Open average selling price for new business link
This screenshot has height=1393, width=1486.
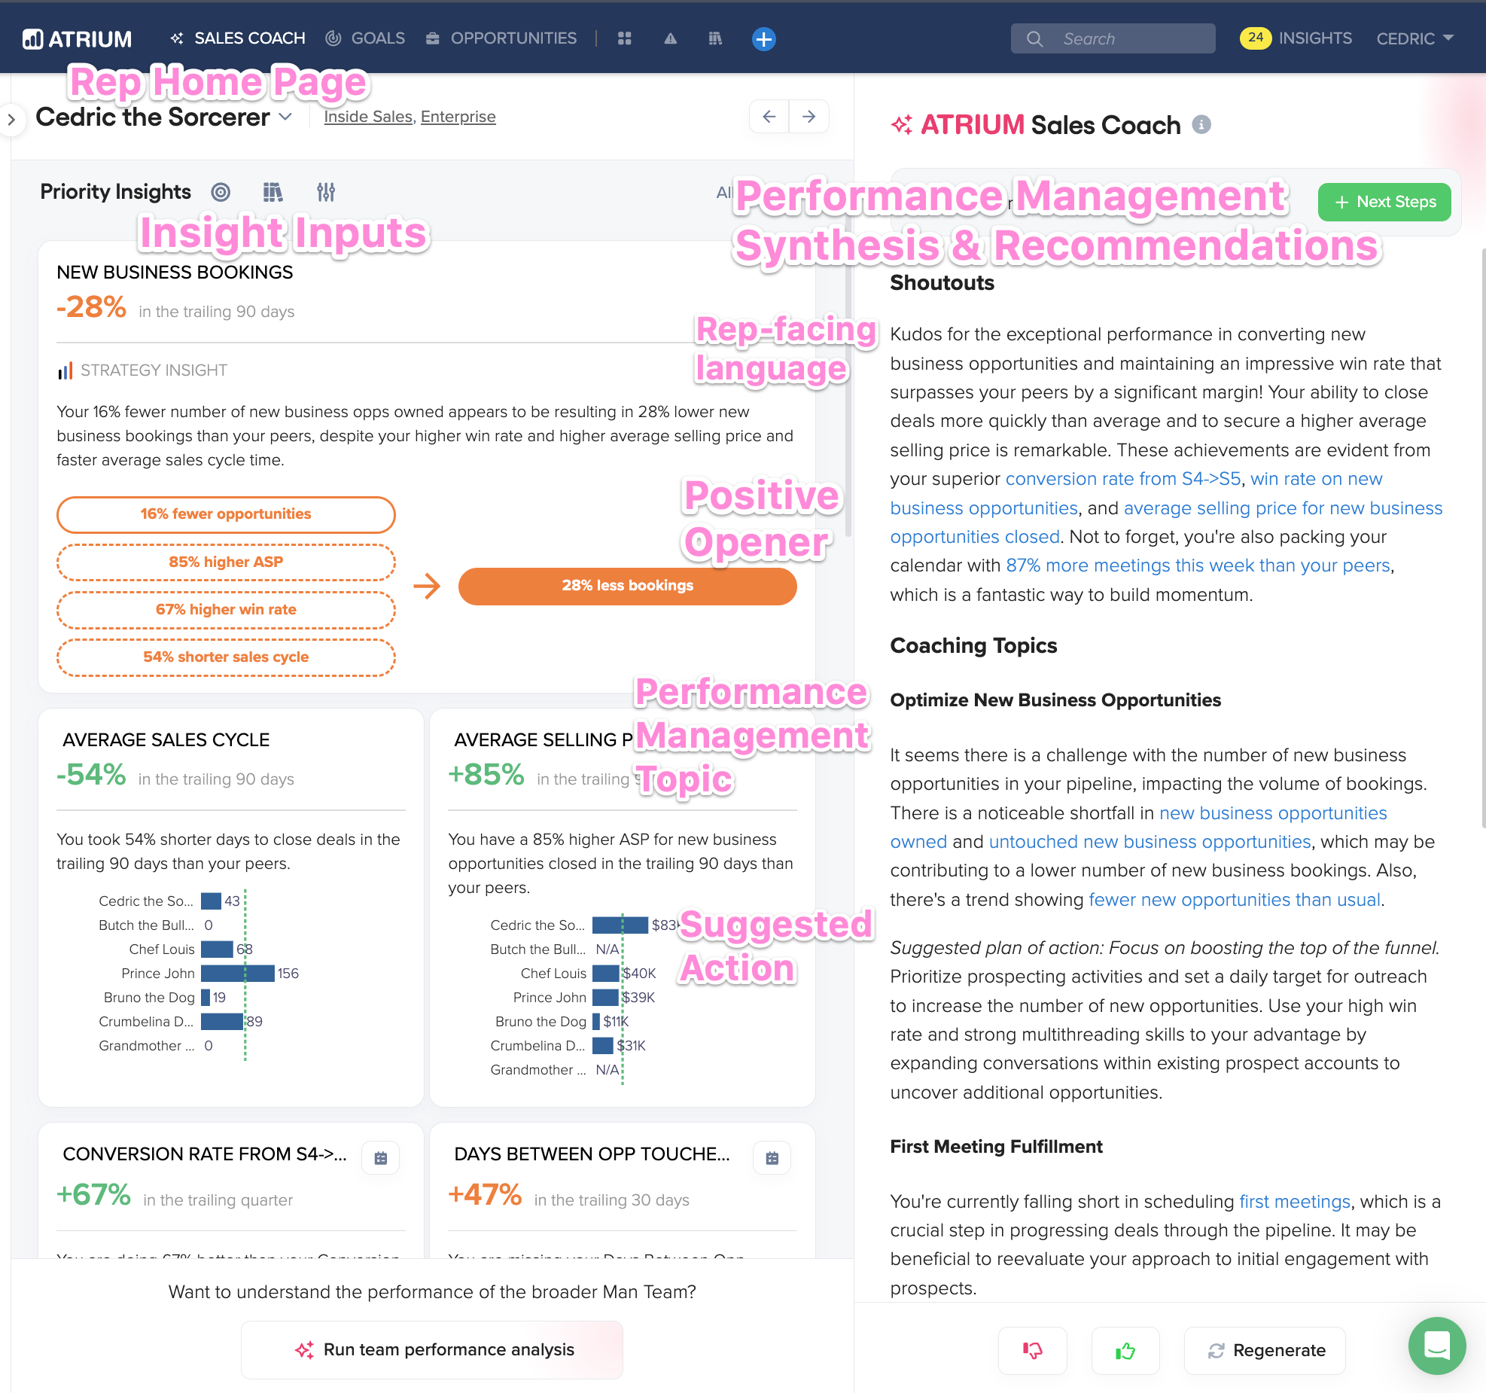pos(1283,508)
